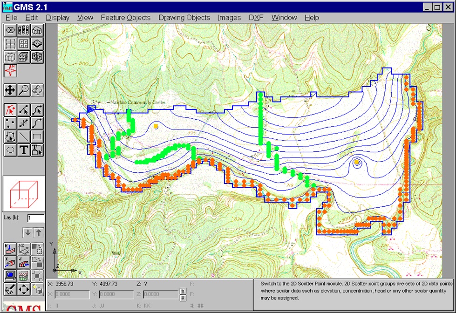Screen dimensions: 456x313
Task: Increment layer with up arrow button
Action: coord(39,233)
